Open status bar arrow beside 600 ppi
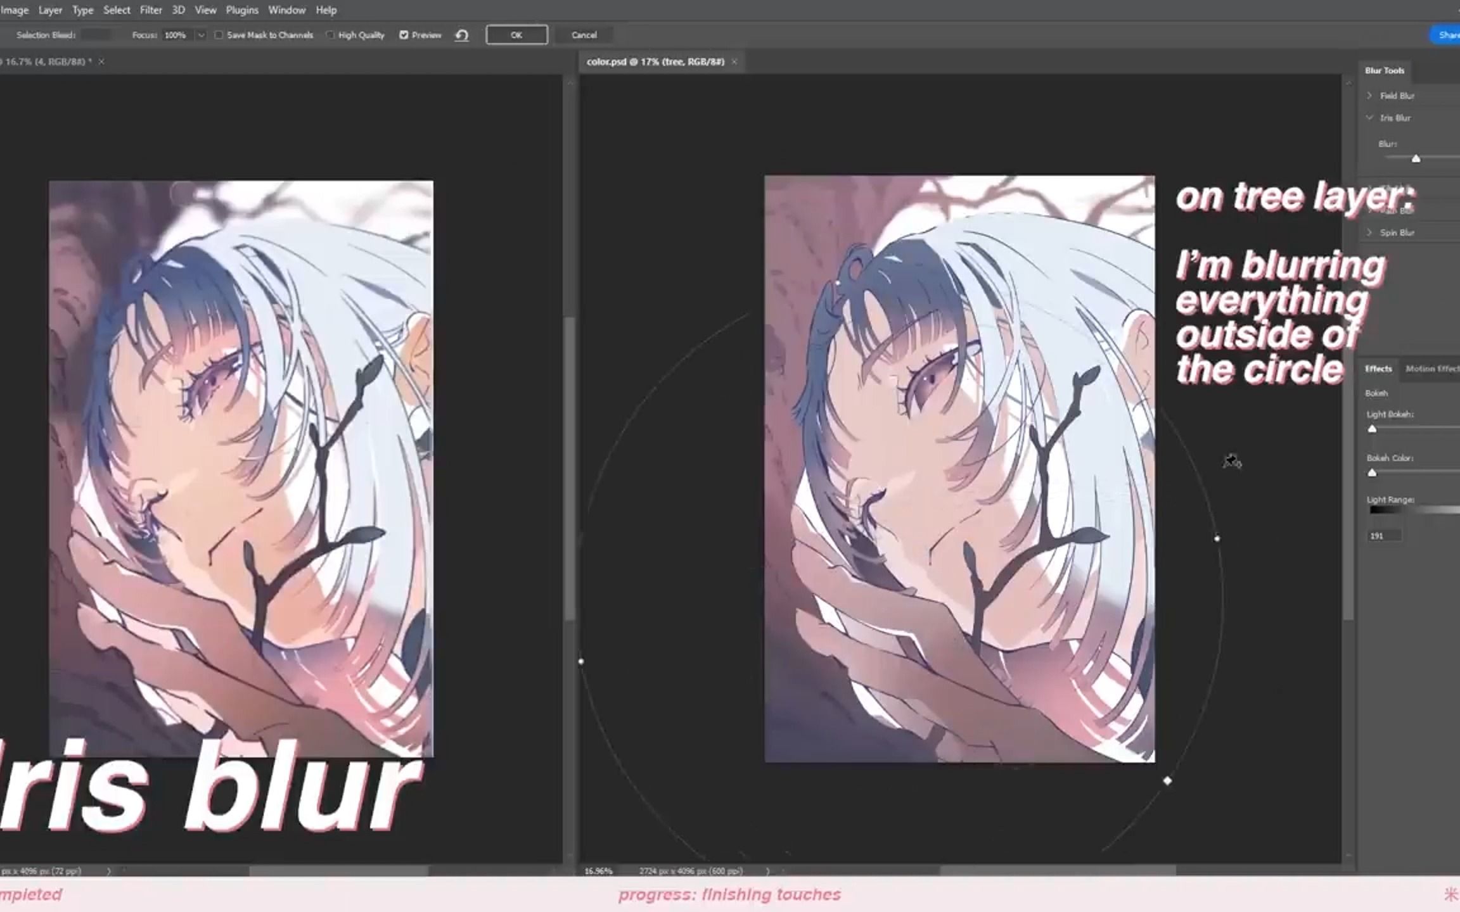 pyautogui.click(x=767, y=871)
